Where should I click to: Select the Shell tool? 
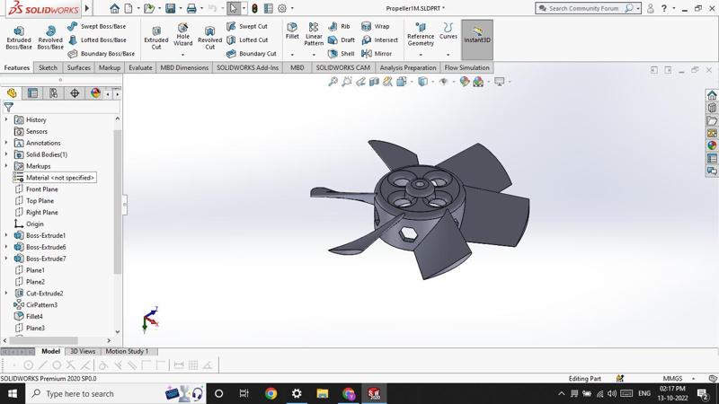tap(342, 54)
